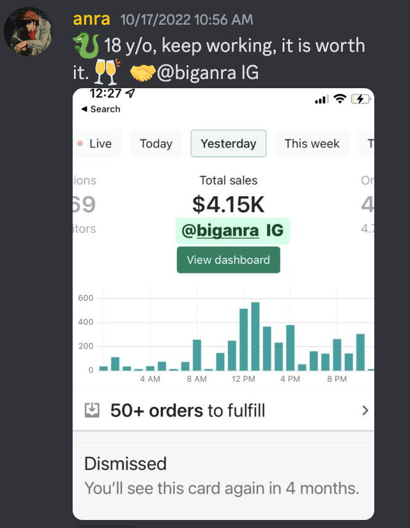The width and height of the screenshot is (410, 528).
Task: Select the Yesterday tab
Action: pos(228,144)
